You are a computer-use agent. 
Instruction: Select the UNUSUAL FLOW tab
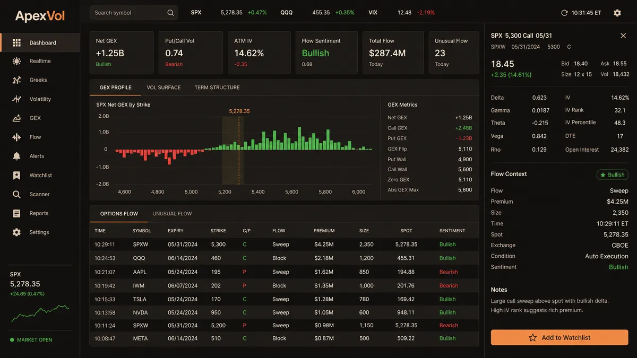coord(172,214)
